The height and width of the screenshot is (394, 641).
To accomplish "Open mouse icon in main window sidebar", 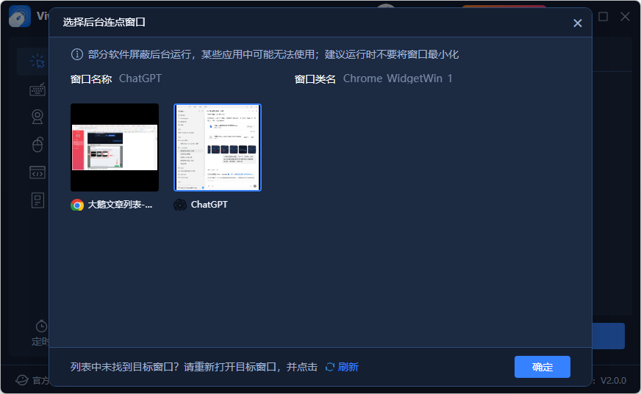I will coord(37,145).
